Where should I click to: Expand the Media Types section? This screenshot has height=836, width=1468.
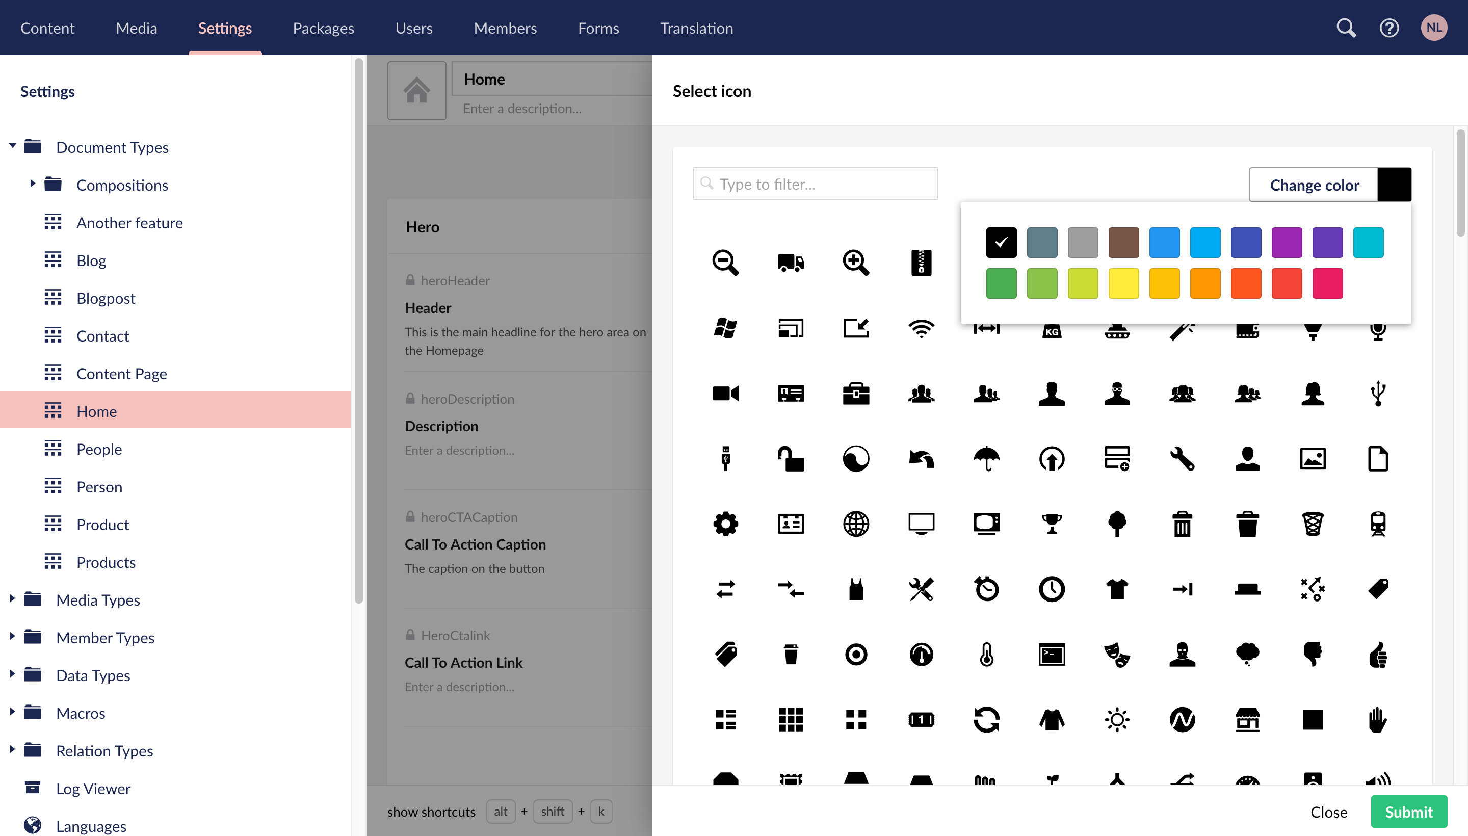[13, 599]
